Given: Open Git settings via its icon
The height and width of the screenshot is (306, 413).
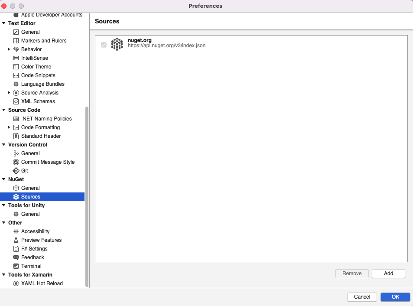Looking at the screenshot, I should click(x=15, y=170).
